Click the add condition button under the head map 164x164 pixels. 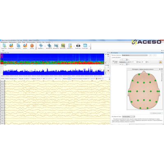pyautogui.click(x=156, y=113)
